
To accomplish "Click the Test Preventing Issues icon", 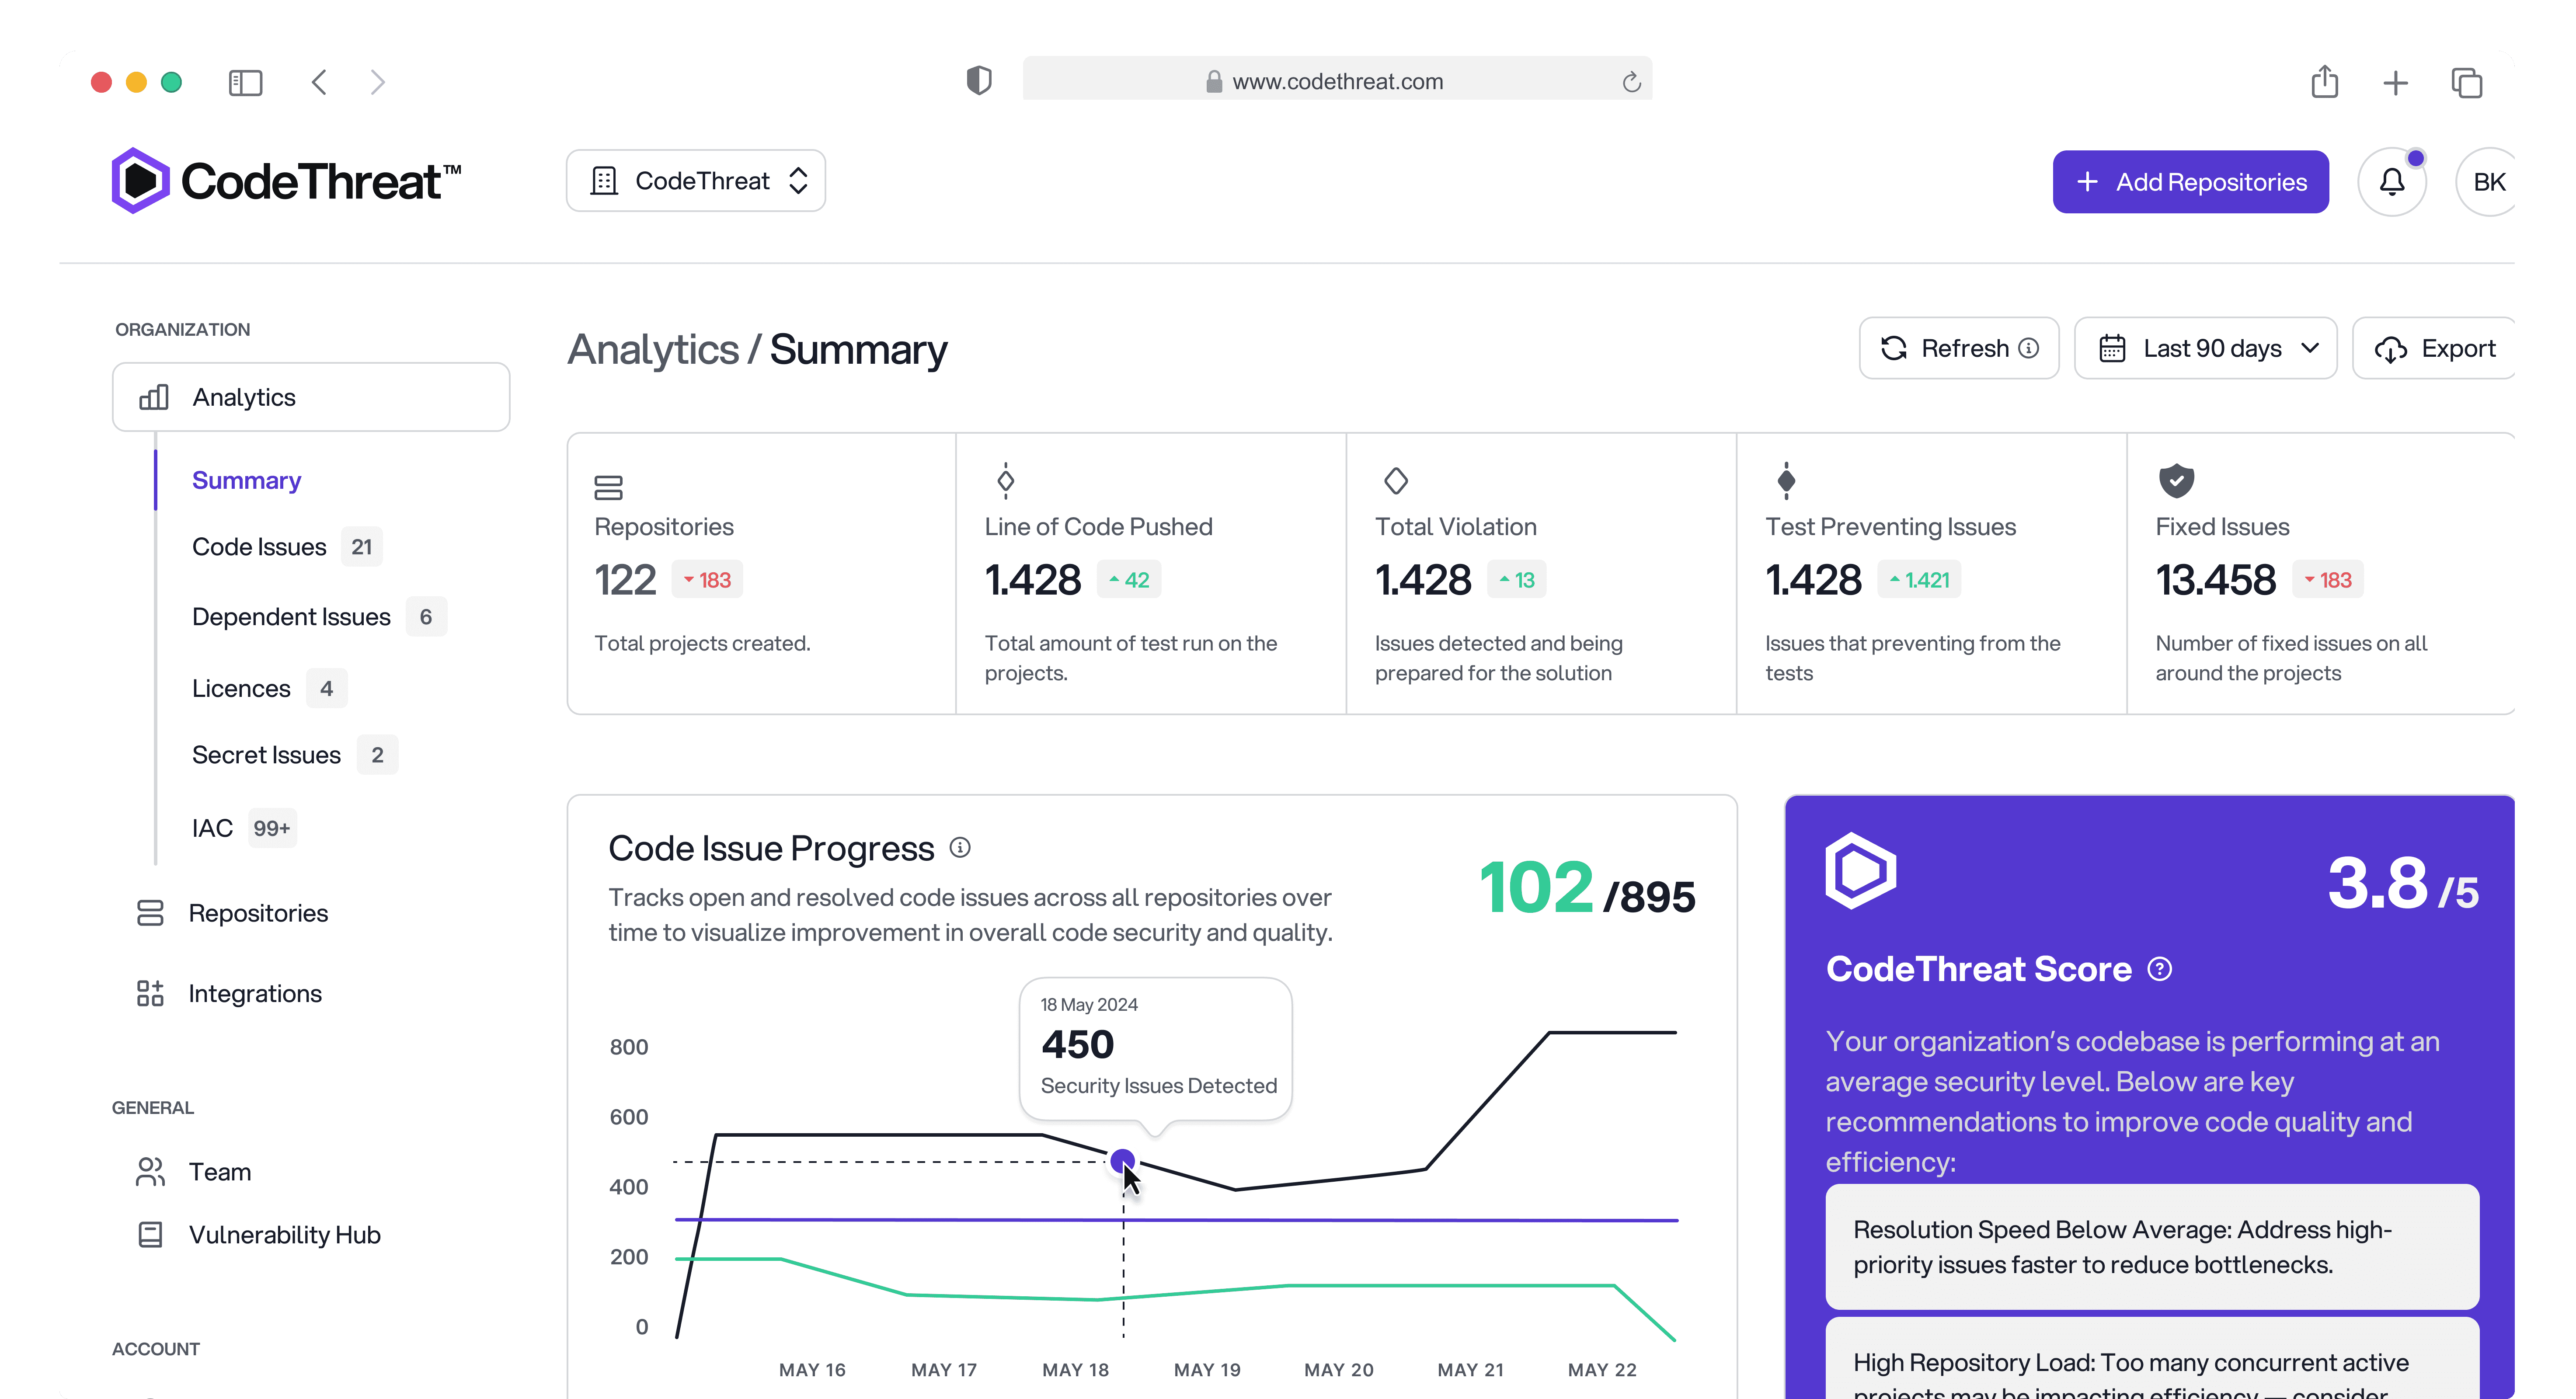I will pos(1786,480).
